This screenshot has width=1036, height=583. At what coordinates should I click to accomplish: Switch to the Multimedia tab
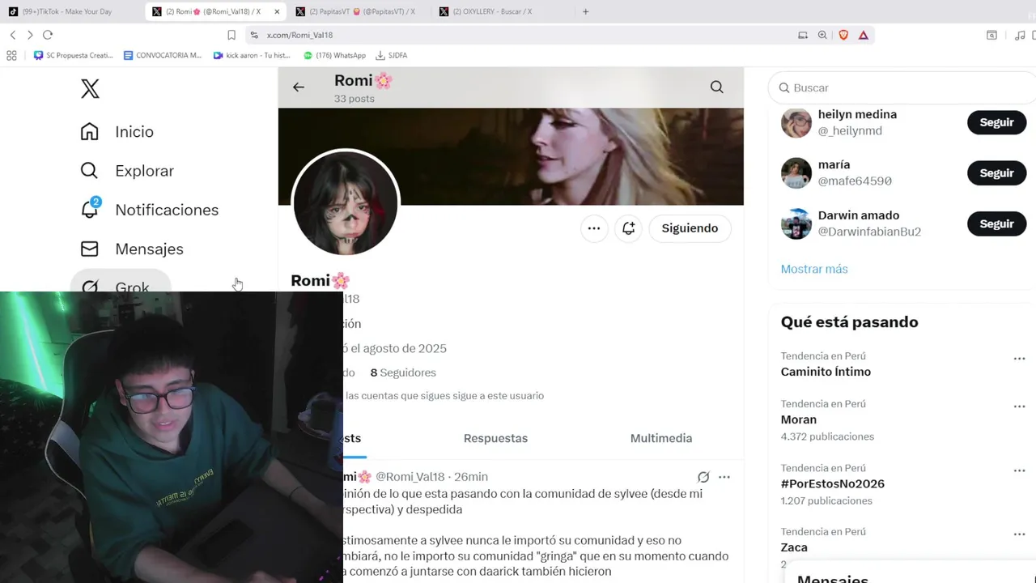[661, 438]
